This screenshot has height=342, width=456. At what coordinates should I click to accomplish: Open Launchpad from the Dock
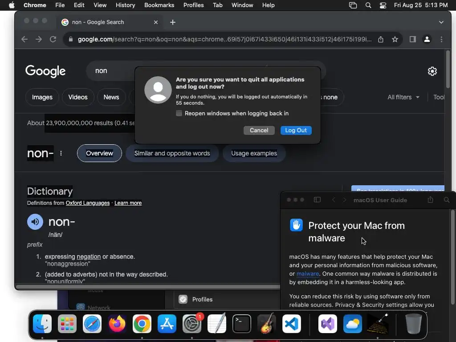tap(67, 324)
